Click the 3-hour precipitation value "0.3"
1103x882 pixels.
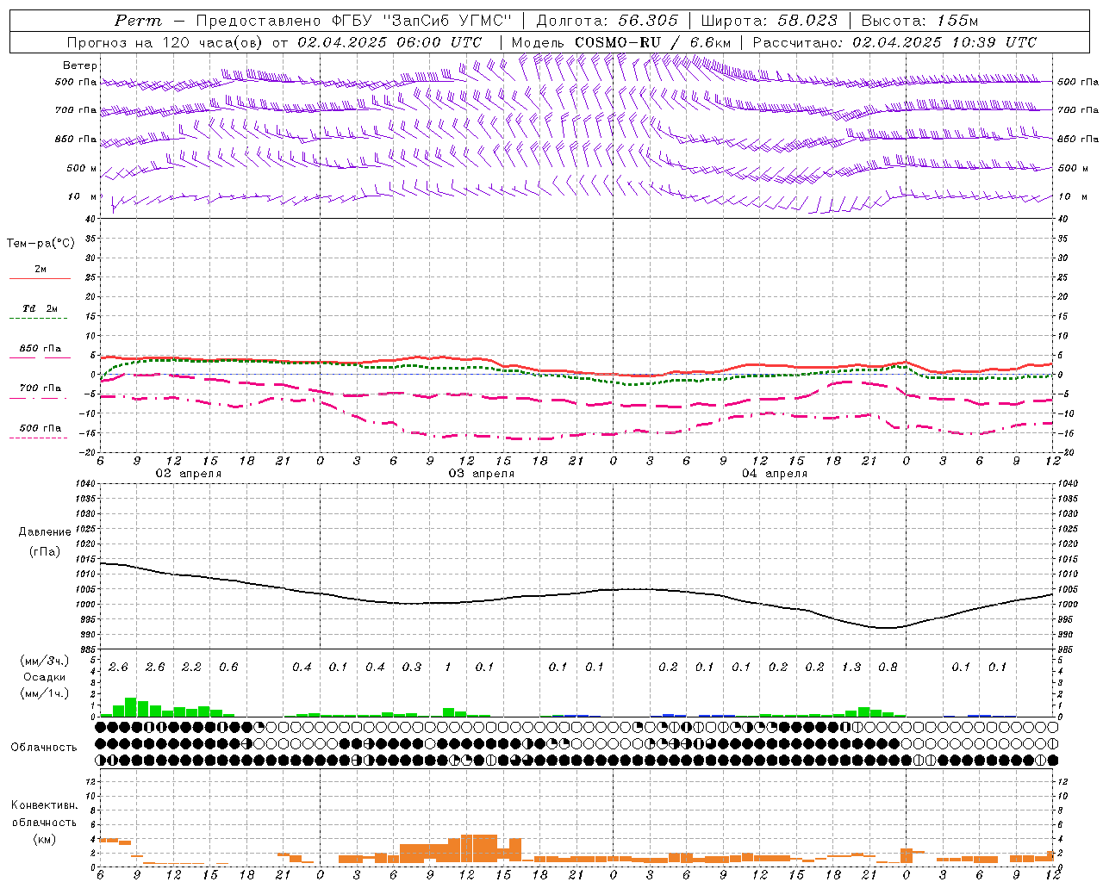coord(412,668)
